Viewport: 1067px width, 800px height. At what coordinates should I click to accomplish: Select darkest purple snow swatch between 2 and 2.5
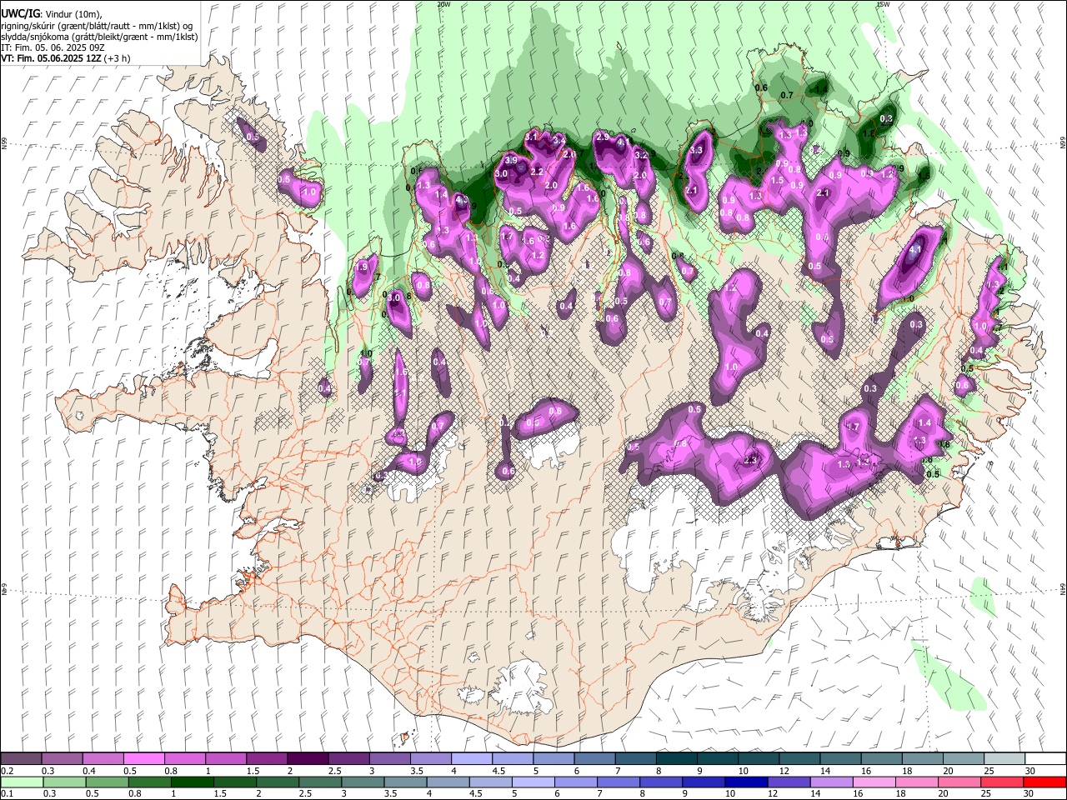[x=308, y=758]
